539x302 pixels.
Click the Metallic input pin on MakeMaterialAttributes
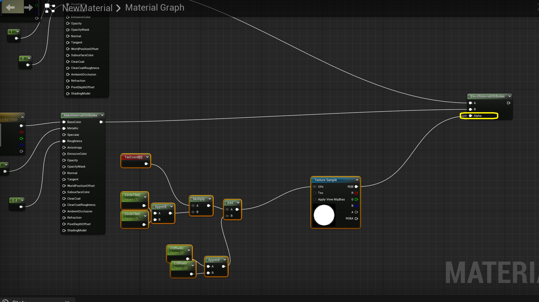(x=64, y=128)
